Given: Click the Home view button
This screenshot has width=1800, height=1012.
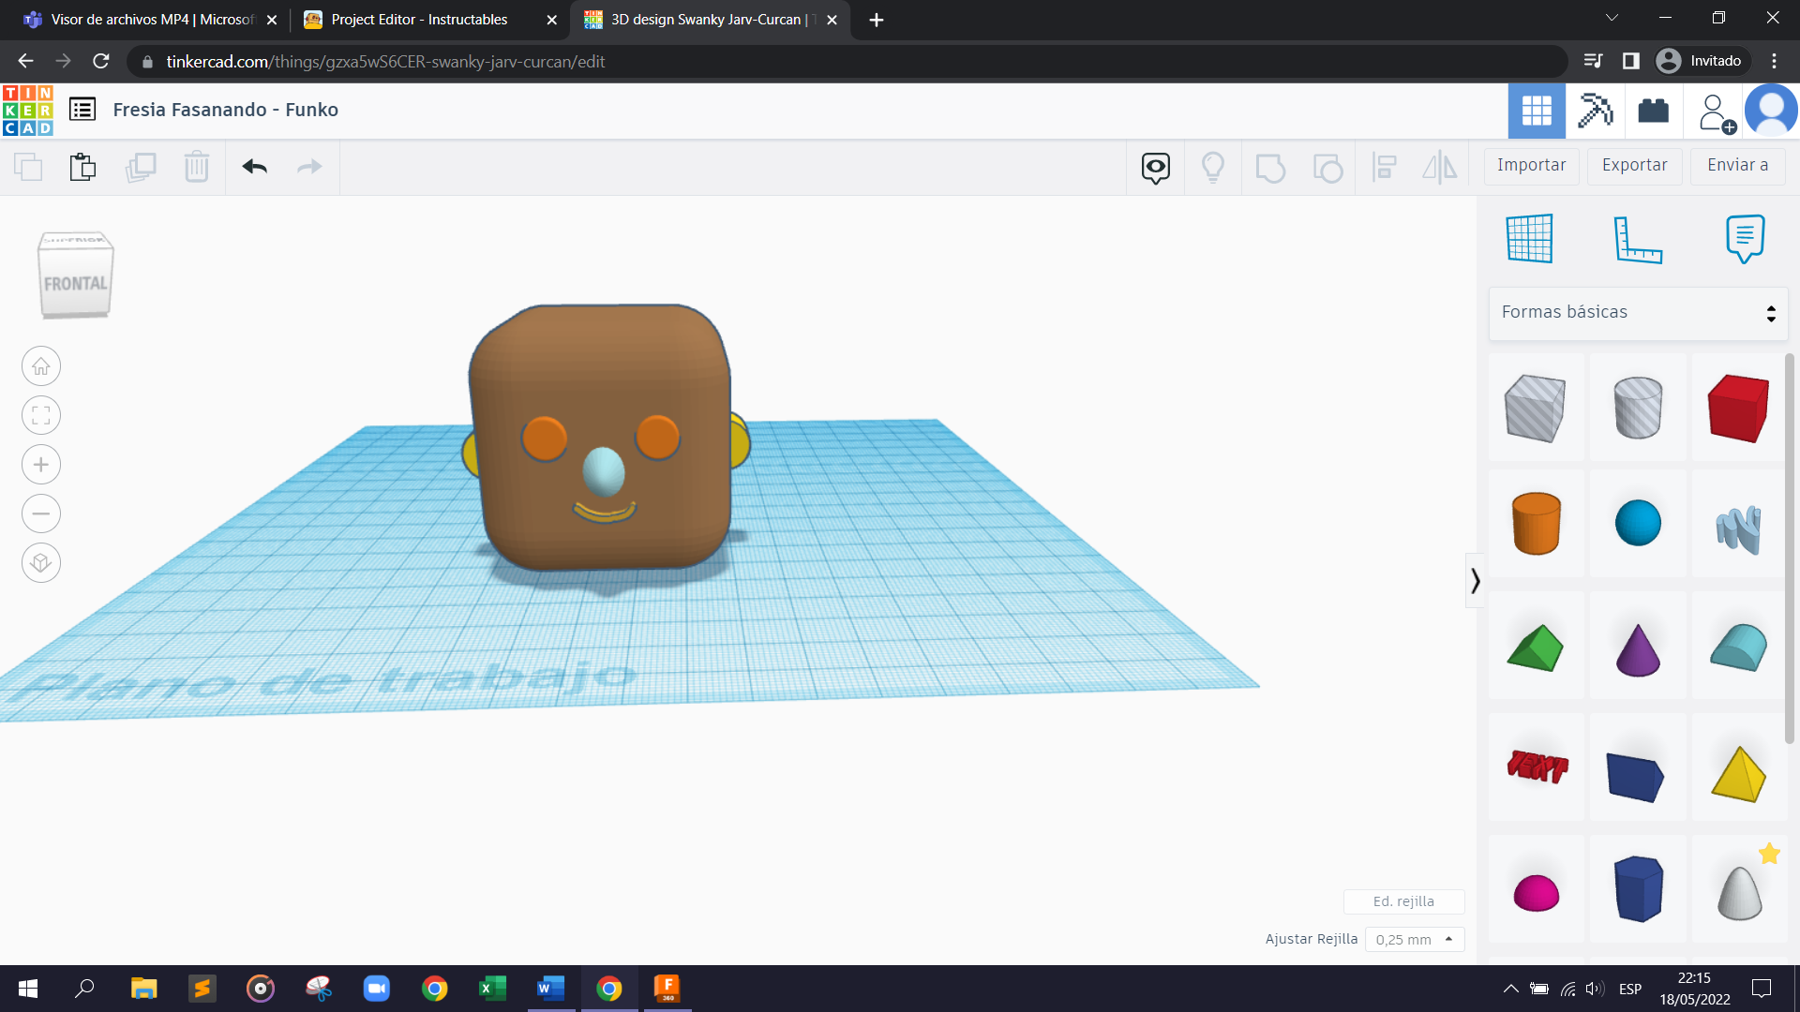Looking at the screenshot, I should click(x=41, y=366).
